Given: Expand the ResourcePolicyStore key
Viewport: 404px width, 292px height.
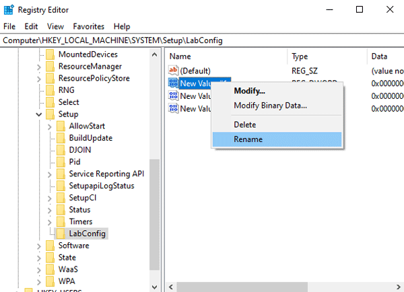Looking at the screenshot, I should click(38, 79).
